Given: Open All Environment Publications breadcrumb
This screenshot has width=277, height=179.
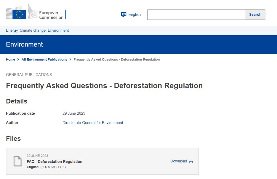Looking at the screenshot, I should (x=44, y=59).
